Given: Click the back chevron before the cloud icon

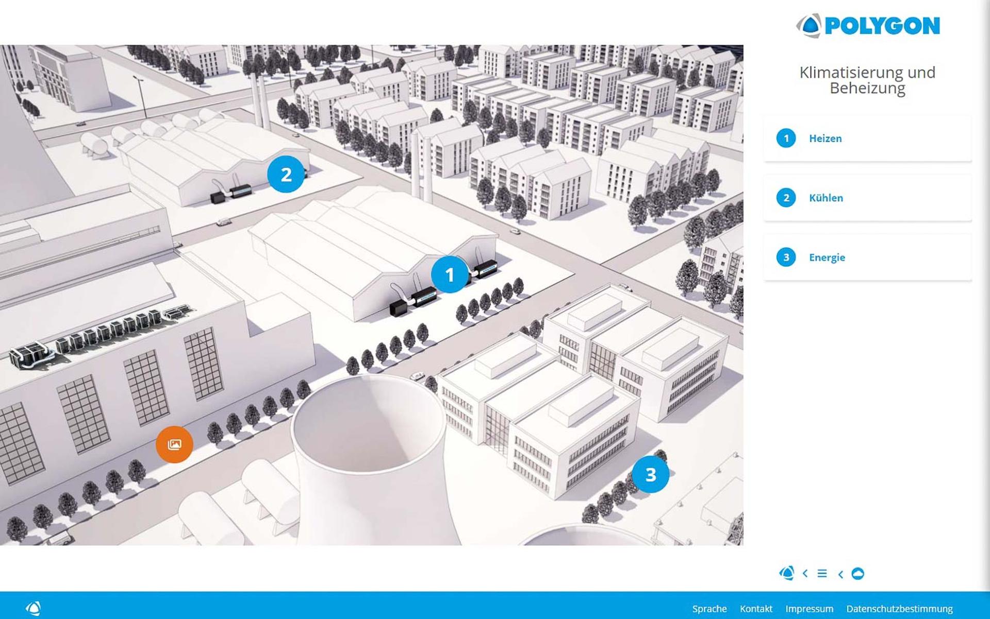Looking at the screenshot, I should 840,574.
